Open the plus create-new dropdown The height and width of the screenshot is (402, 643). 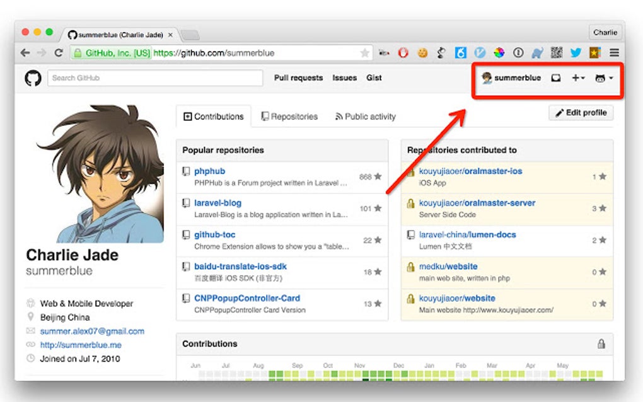click(578, 78)
